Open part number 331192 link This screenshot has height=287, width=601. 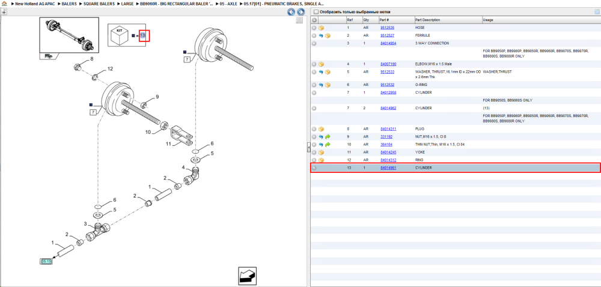coord(386,137)
